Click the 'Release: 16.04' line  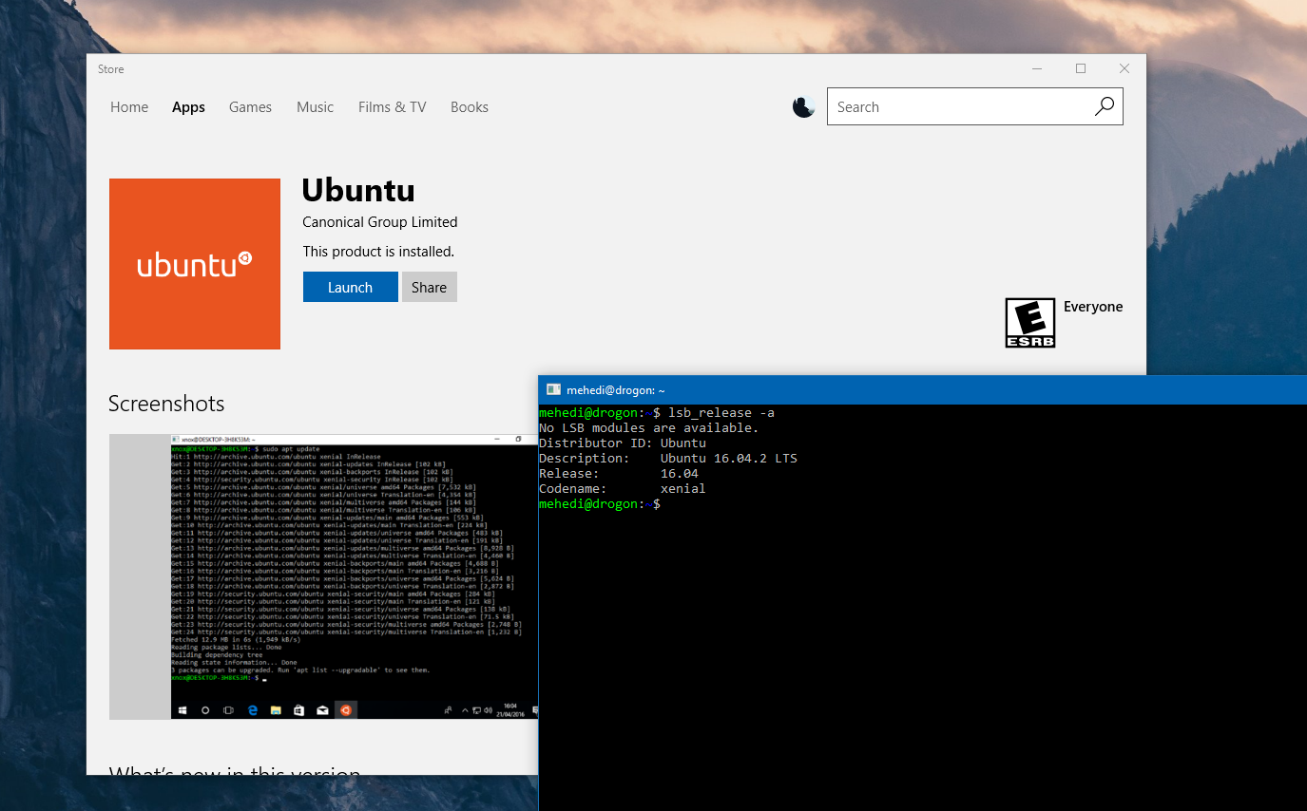[x=619, y=473]
